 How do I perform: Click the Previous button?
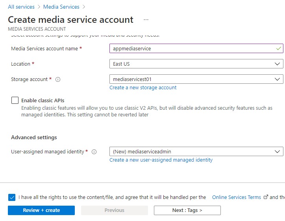(x=115, y=210)
